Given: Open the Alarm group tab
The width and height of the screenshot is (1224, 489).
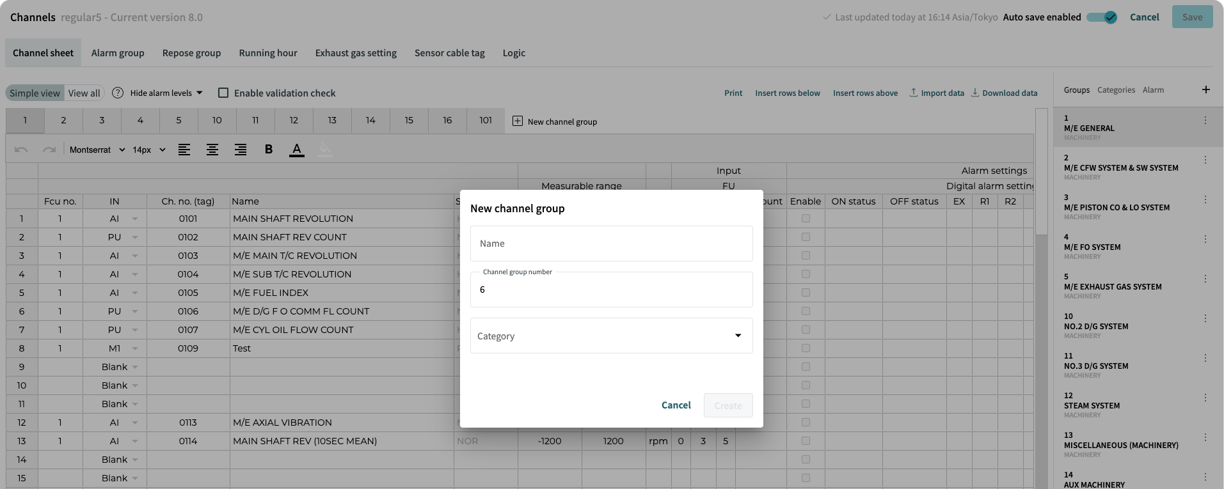Looking at the screenshot, I should click(x=118, y=53).
